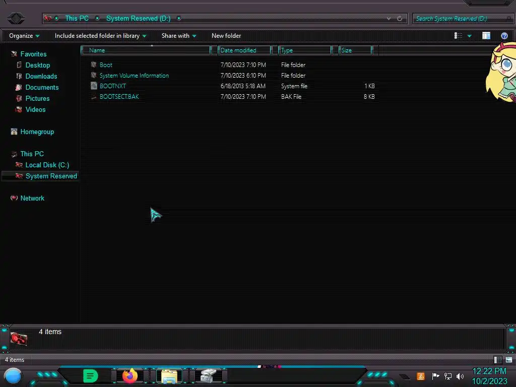Open the green notes app on taskbar
This screenshot has height=387, width=516.
point(91,376)
